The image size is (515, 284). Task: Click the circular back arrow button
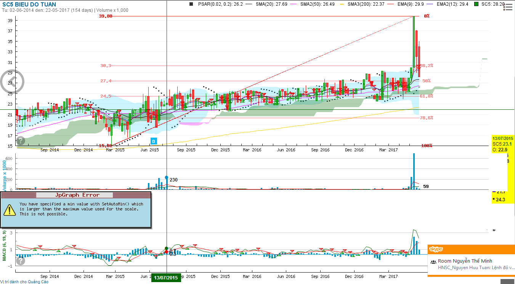pyautogui.click(x=12, y=82)
